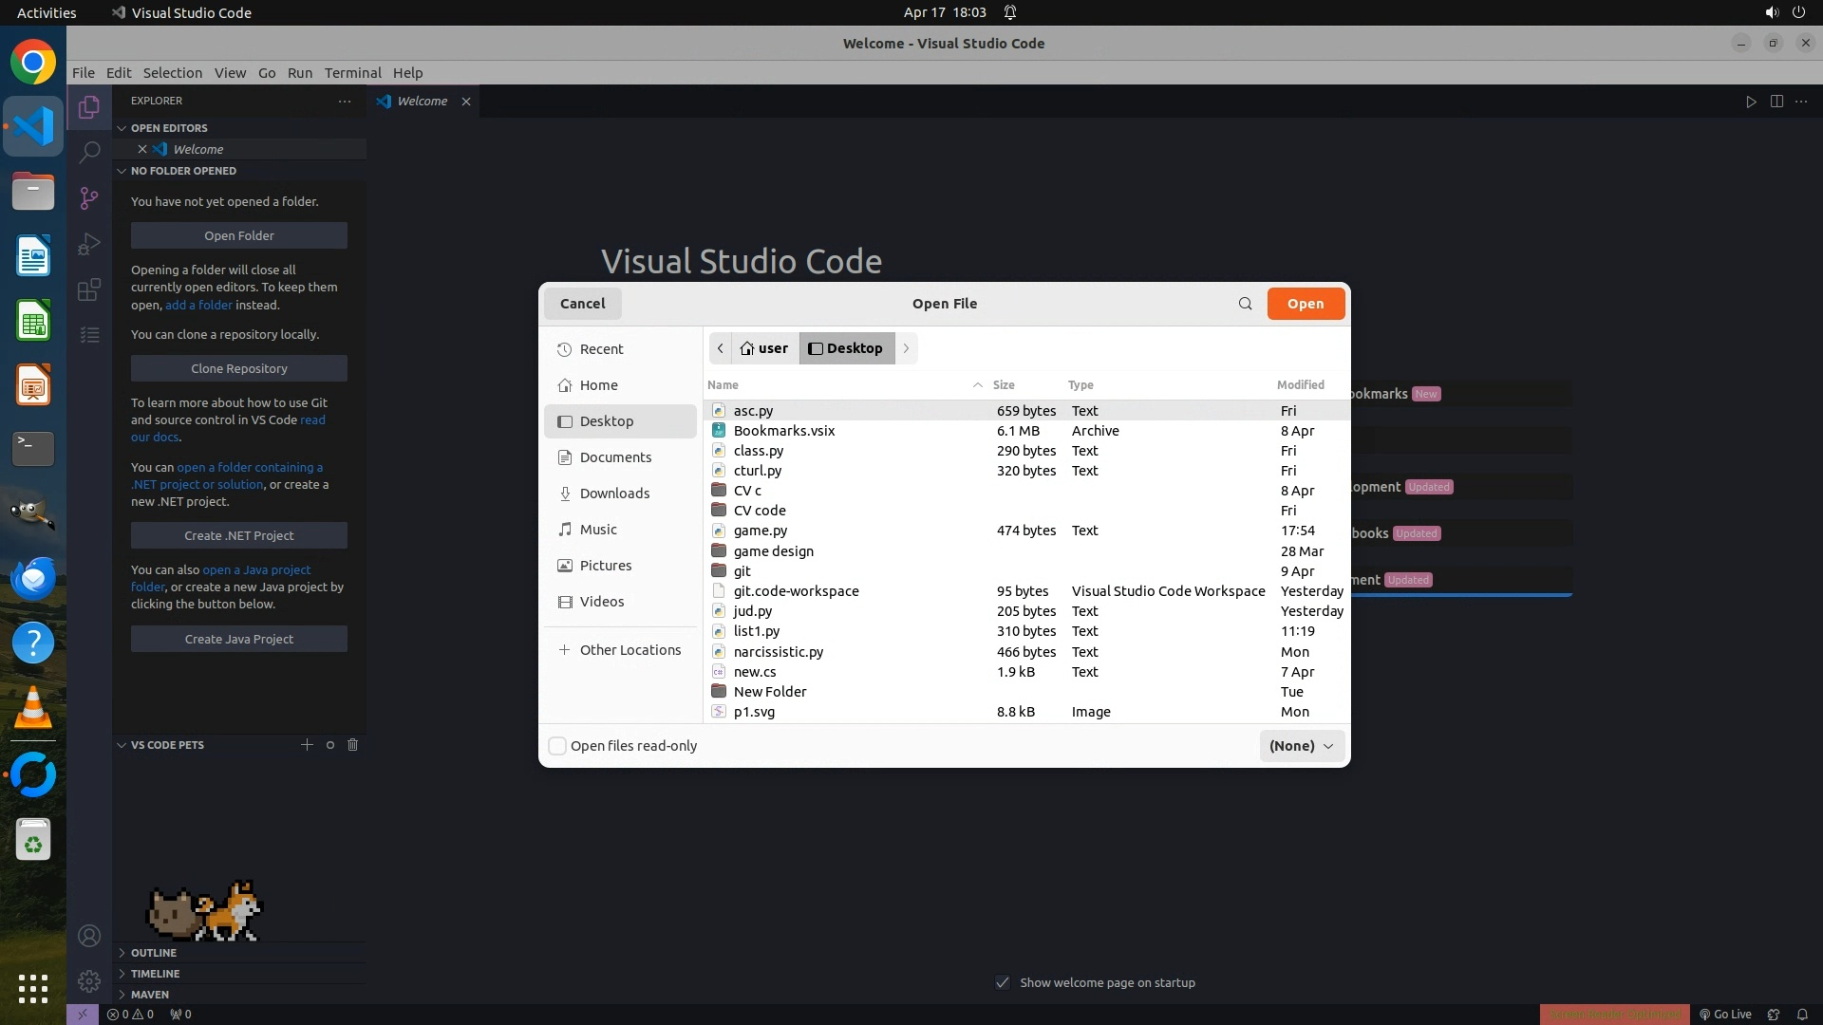Open the Terminal menu
The height and width of the screenshot is (1025, 1823).
point(352,73)
